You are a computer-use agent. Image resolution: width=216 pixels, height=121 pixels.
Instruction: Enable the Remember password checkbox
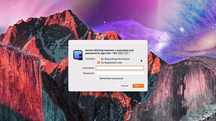[x=97, y=78]
